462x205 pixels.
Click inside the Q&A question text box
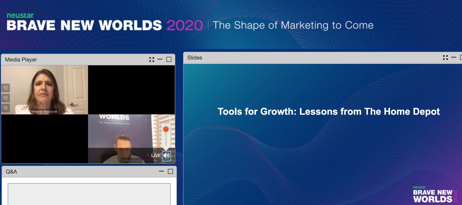click(x=89, y=194)
